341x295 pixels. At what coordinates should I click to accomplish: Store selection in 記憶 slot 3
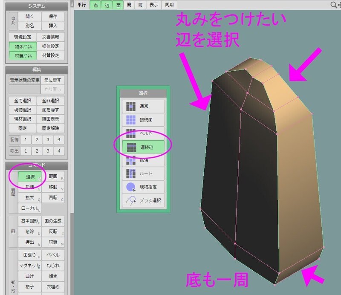click(48, 140)
